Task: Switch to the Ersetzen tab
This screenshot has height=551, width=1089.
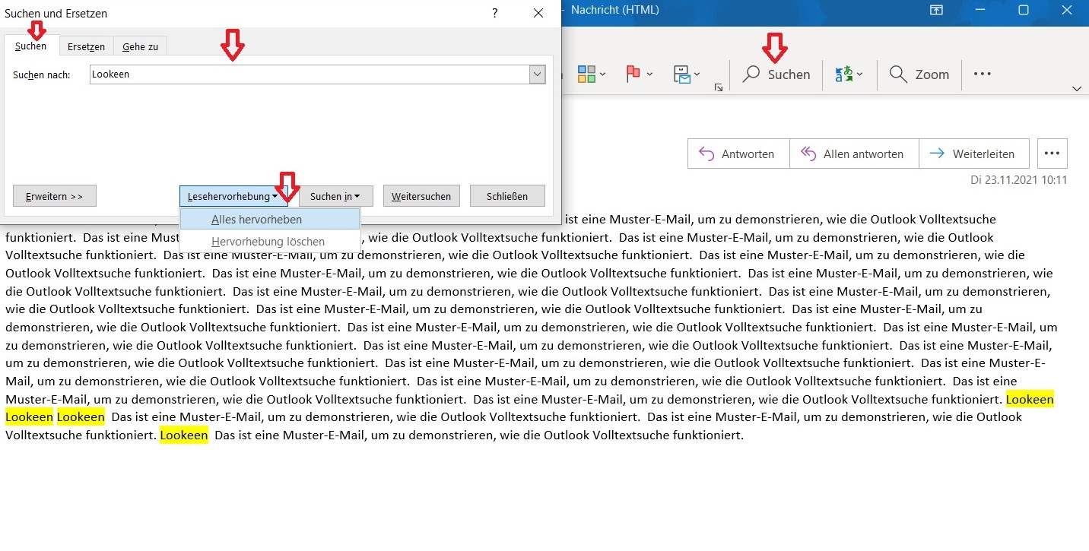Action: pyautogui.click(x=86, y=46)
